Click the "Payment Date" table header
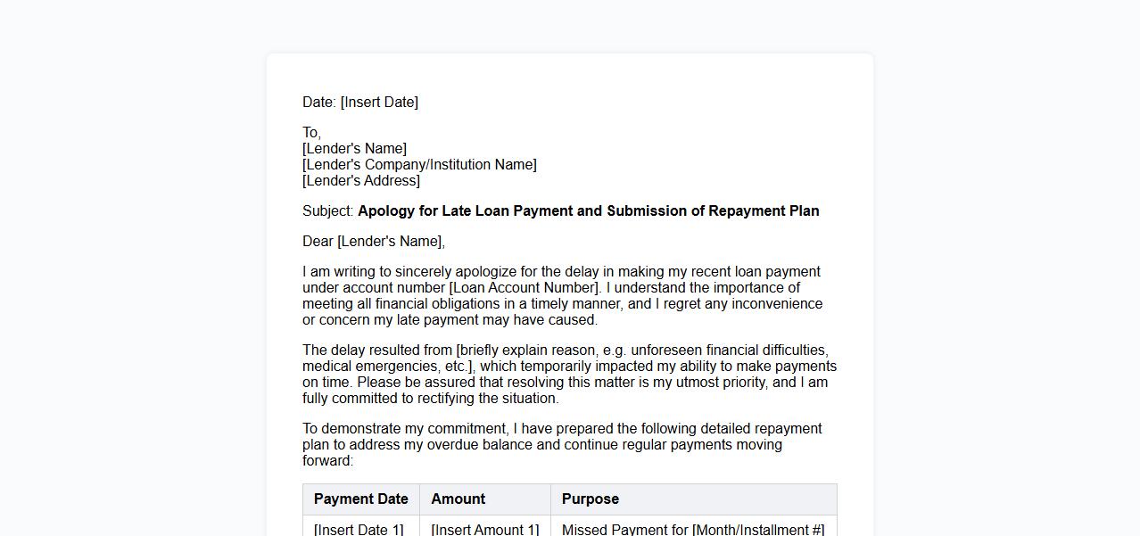Viewport: 1140px width, 536px height. tap(360, 499)
